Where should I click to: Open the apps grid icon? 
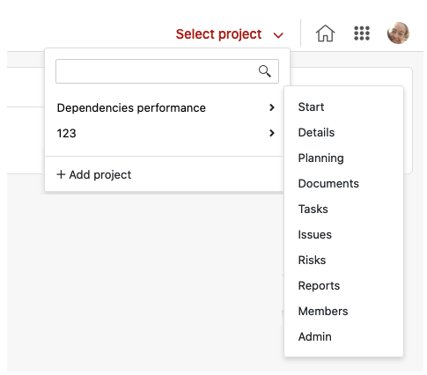362,33
